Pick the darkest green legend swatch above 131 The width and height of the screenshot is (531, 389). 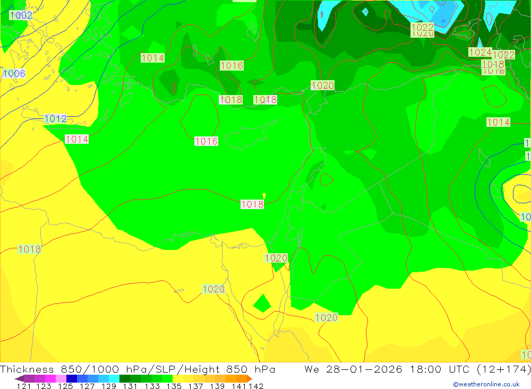pos(125,378)
